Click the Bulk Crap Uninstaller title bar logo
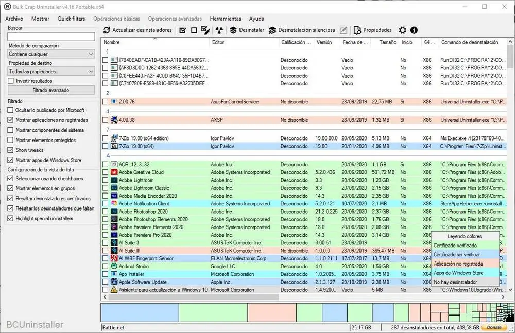This screenshot has height=333, width=515. 7,7
